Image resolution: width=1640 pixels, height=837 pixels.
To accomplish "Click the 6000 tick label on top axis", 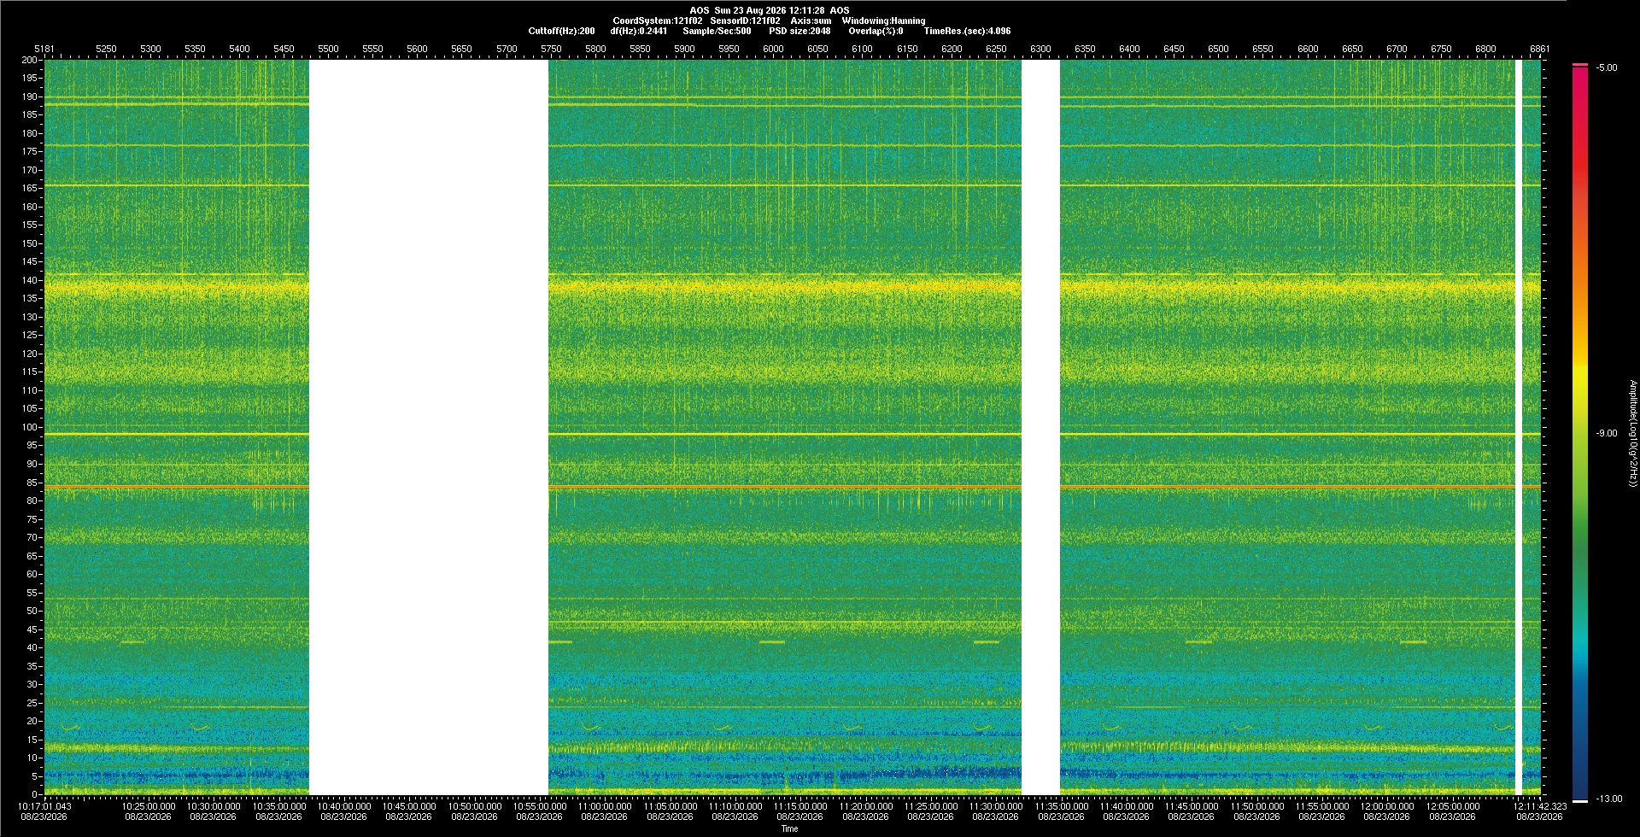I will (x=773, y=49).
